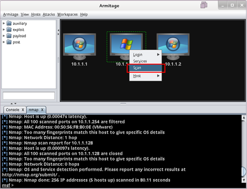Click 'ports on 10.1.1.128 are closed' line
The image size is (247, 189).
click(x=62, y=154)
